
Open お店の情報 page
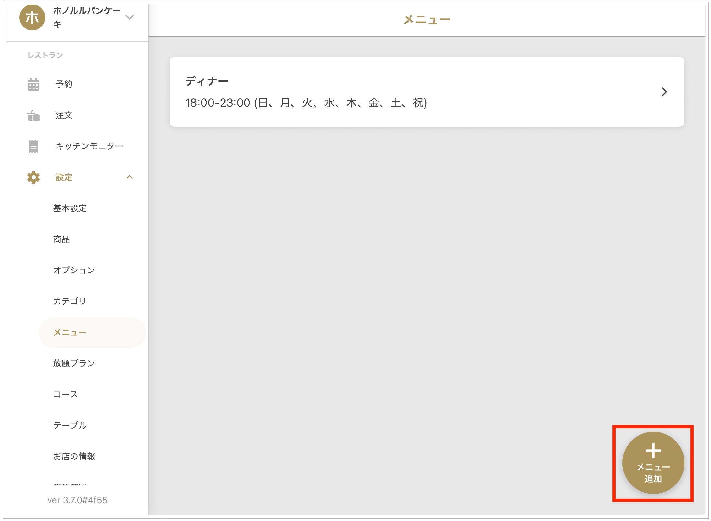click(x=74, y=456)
